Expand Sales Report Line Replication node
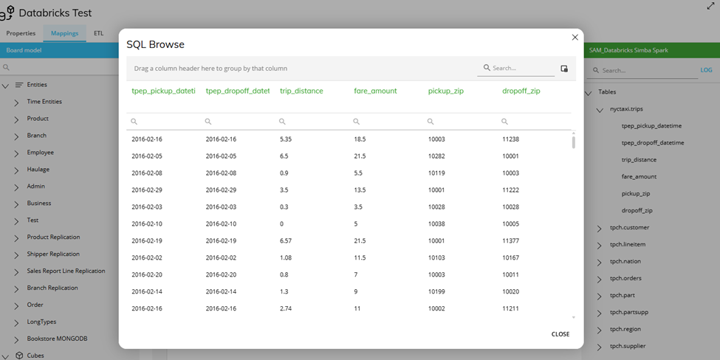The height and width of the screenshot is (360, 720). [x=16, y=272]
